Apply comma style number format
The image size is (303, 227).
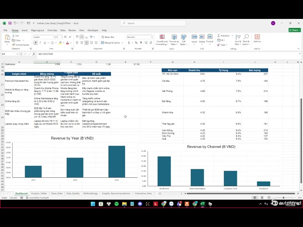[x=141, y=43]
